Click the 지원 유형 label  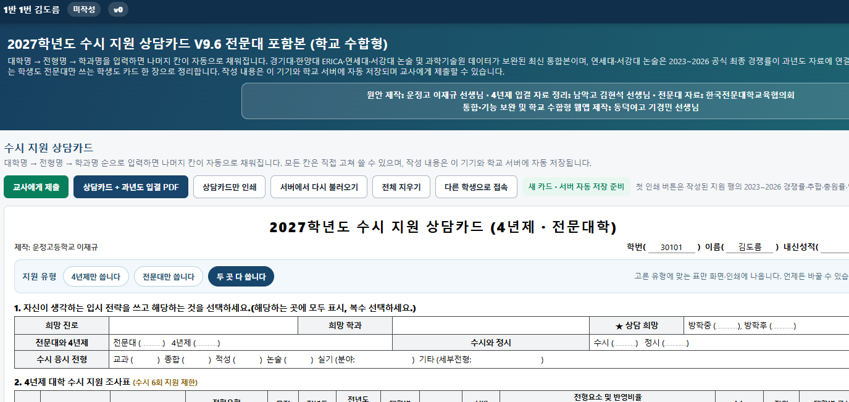click(39, 277)
